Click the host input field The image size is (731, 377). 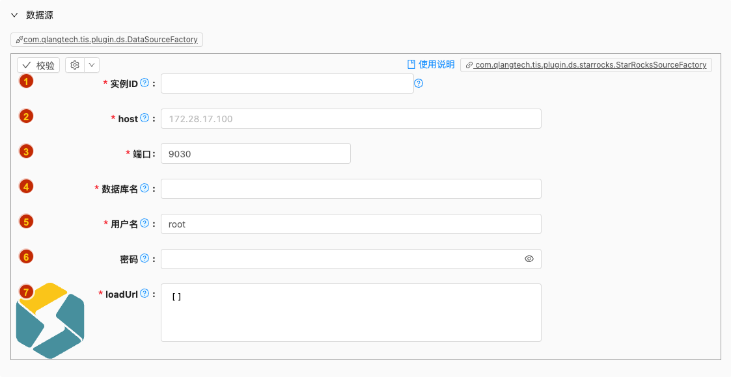351,119
